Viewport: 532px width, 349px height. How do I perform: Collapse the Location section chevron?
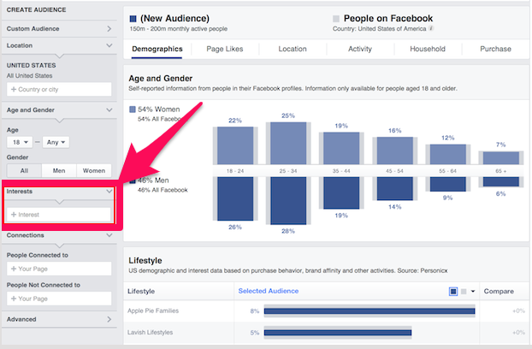click(109, 45)
